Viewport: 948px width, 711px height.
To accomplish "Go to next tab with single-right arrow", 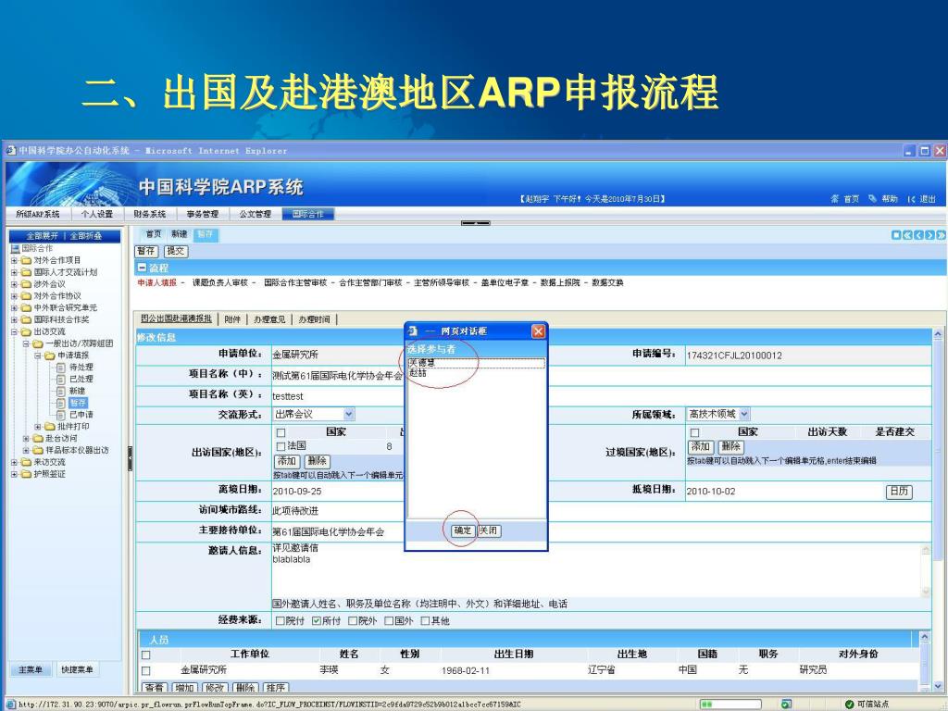I will (929, 235).
